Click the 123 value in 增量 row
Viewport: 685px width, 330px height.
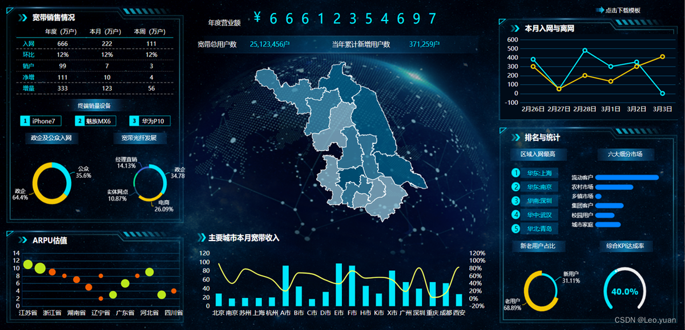click(x=107, y=88)
